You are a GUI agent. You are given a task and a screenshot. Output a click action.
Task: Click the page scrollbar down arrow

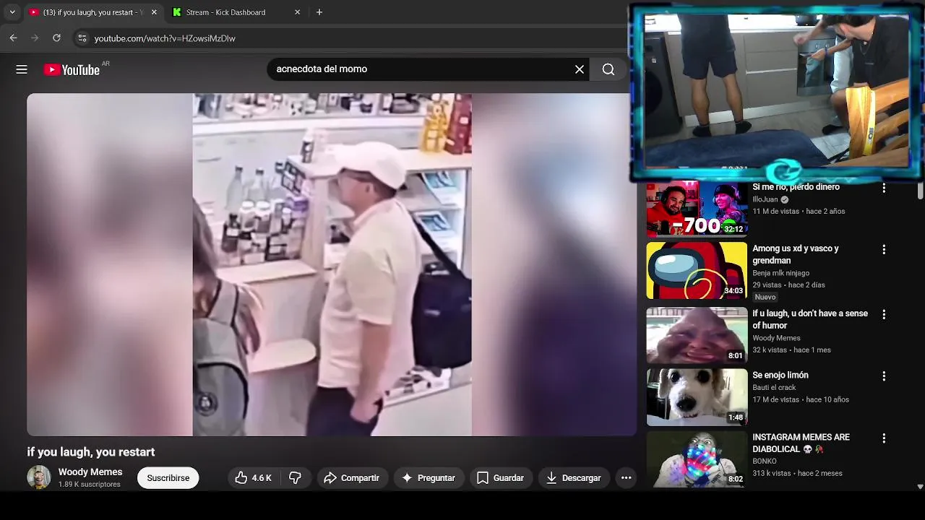click(x=920, y=487)
